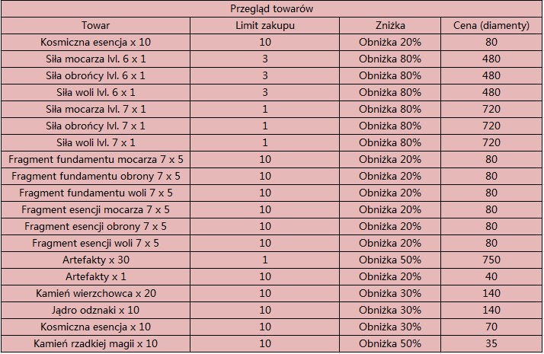This screenshot has width=544, height=354.
Task: Click the Siła obrońcy lvl. 7 x 1 cell
Action: tap(96, 126)
